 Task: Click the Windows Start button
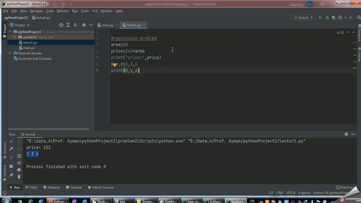6,201
